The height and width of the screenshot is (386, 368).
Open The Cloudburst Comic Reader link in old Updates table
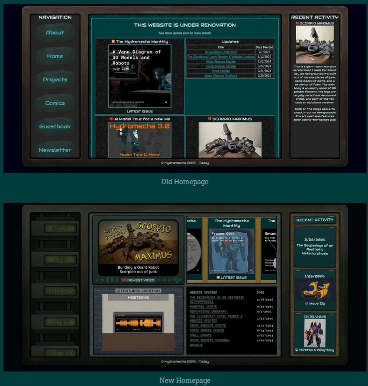[221, 56]
